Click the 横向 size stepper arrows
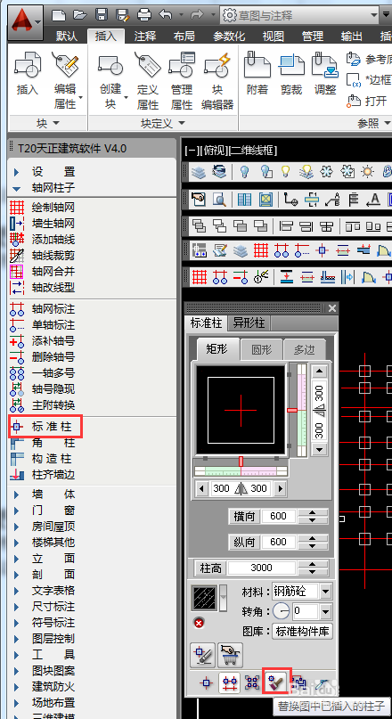This screenshot has height=719, width=392. click(313, 517)
